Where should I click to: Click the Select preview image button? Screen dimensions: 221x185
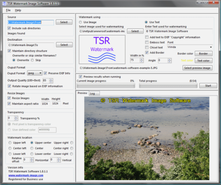(x=198, y=68)
